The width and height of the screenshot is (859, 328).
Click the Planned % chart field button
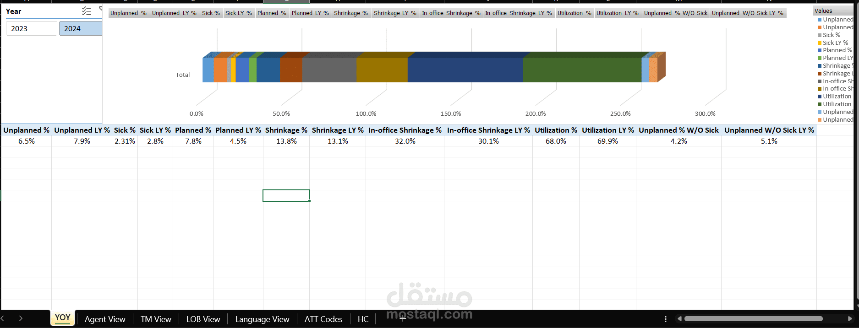(x=272, y=13)
